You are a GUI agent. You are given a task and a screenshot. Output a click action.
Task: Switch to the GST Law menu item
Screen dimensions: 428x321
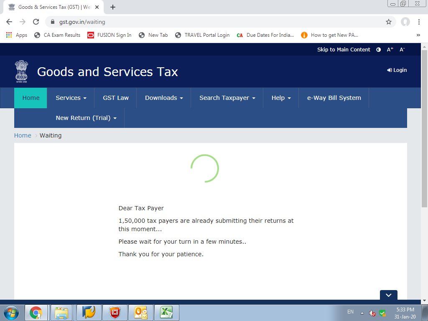(116, 98)
